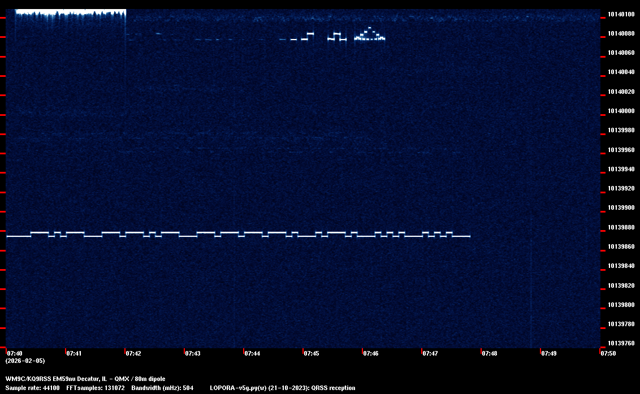Viewport: 640px width, 394px height.
Task: Click the LOPORA-v5g.py QRSS reception caption
Action: click(x=282, y=388)
